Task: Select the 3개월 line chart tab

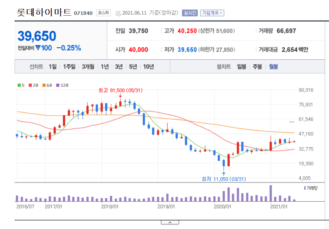Action: coord(88,67)
